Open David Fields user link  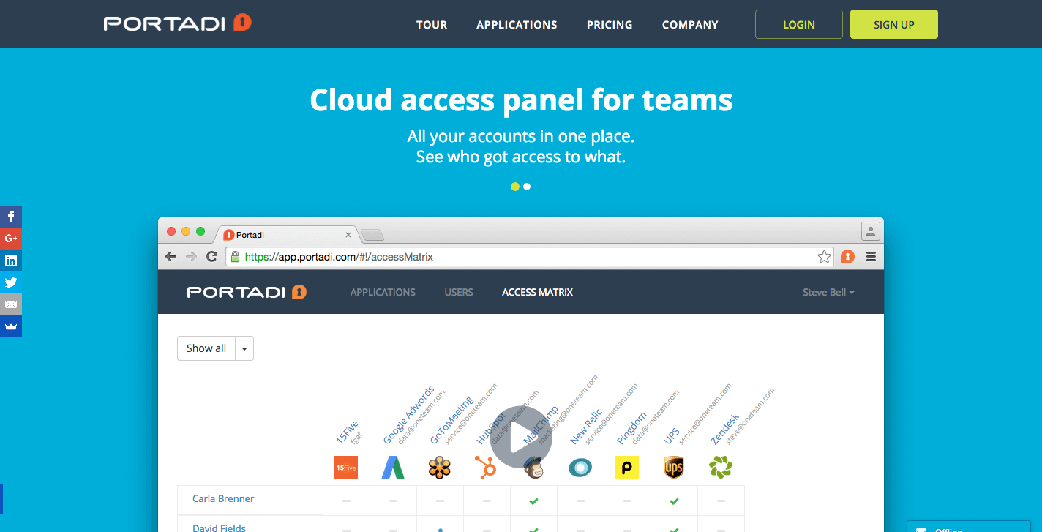[x=219, y=527]
